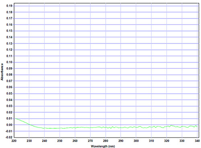Image resolution: width=201 pixels, height=148 pixels.
Task: Select the 220 wavelength tick label
Action: point(14,141)
